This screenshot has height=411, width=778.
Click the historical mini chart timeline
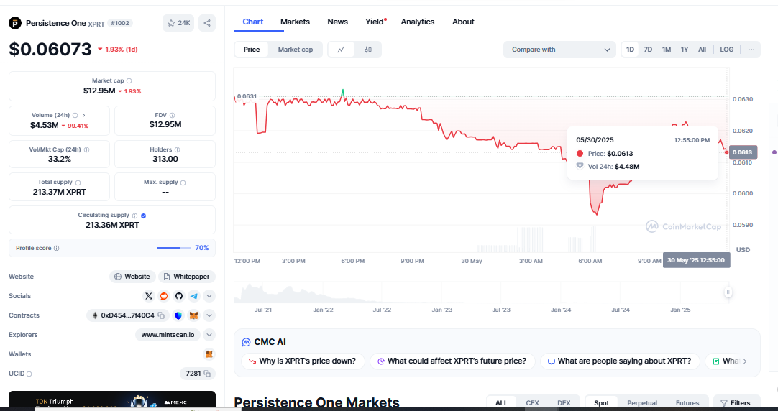(480, 292)
